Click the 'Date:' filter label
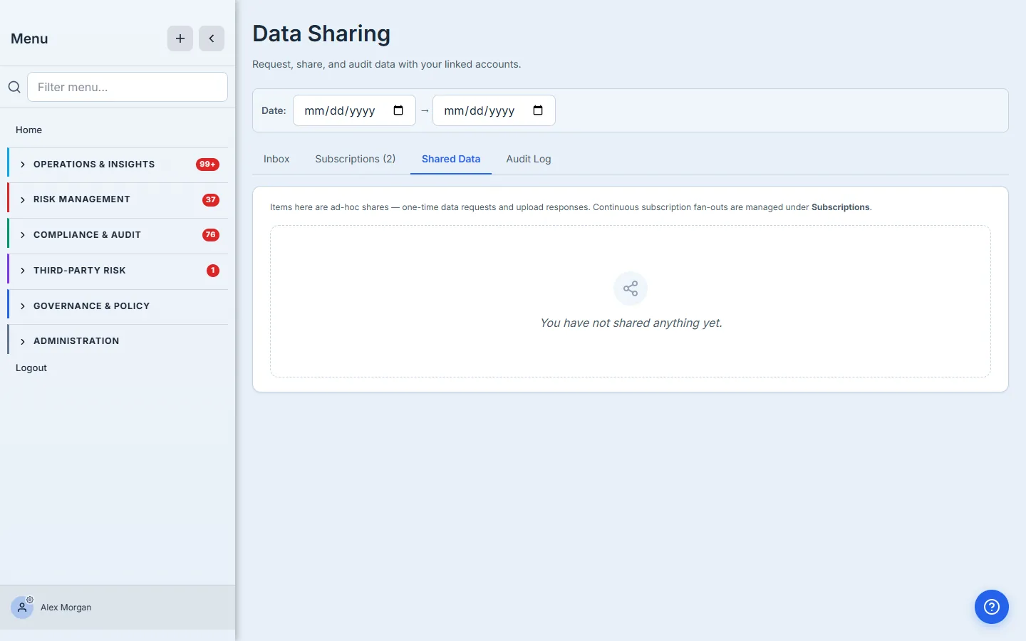Image resolution: width=1026 pixels, height=641 pixels. pyautogui.click(x=274, y=110)
